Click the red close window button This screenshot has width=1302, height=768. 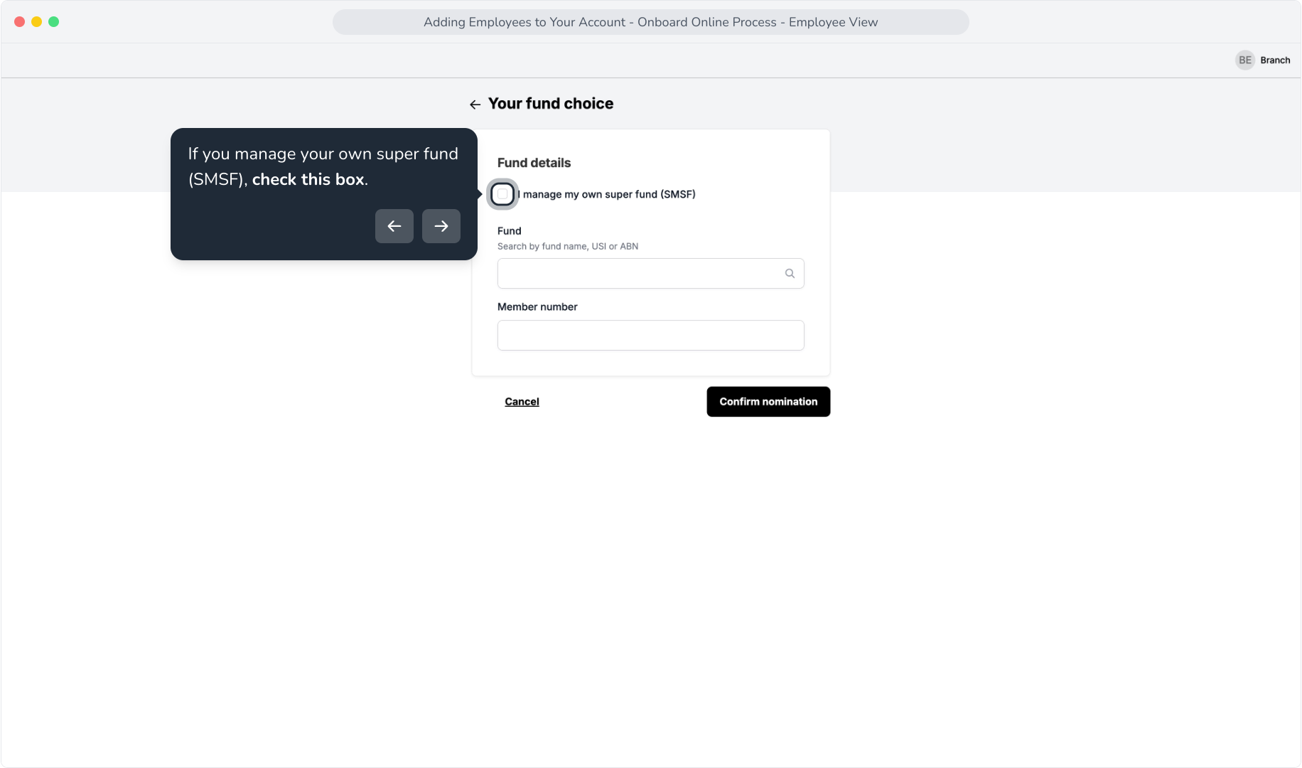19,22
